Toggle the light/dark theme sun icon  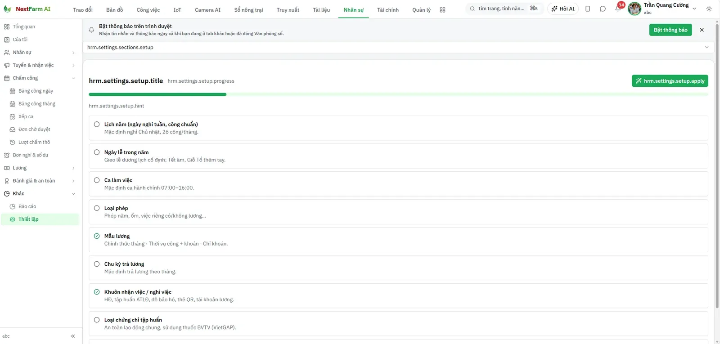[709, 9]
